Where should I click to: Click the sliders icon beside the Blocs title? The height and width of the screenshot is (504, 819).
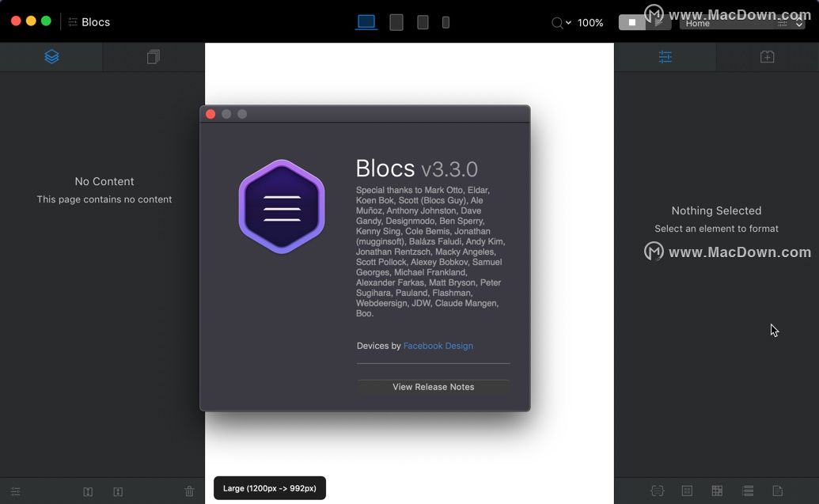73,22
